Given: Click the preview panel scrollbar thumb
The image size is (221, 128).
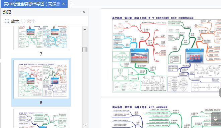Looking at the screenshot, I should (85, 50).
